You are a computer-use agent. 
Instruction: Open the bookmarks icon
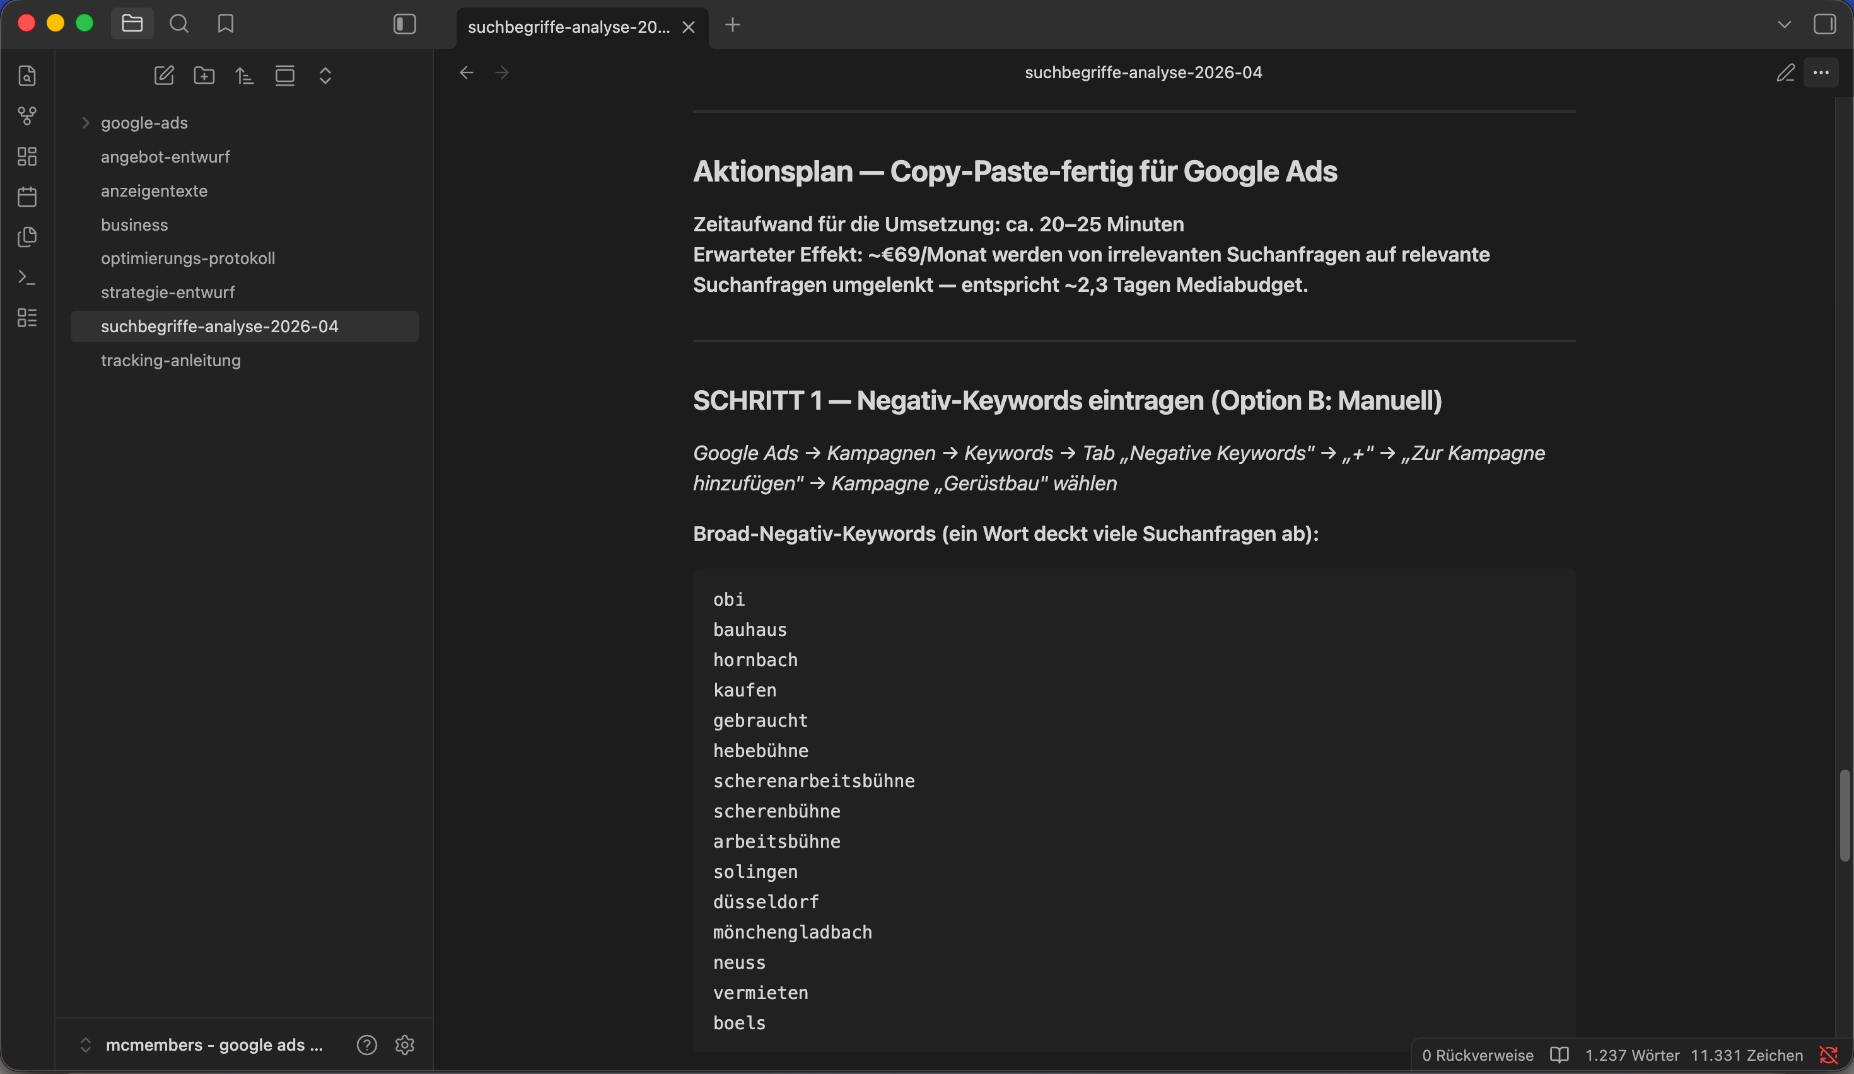226,23
